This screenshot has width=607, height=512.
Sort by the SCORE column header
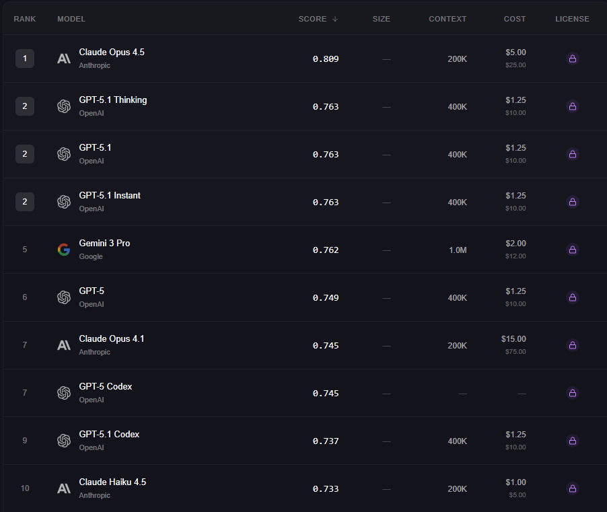point(312,19)
